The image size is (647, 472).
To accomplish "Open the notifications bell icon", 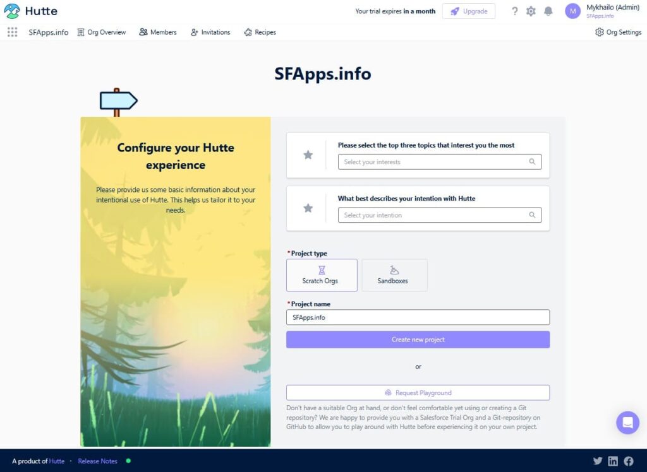I will point(548,11).
